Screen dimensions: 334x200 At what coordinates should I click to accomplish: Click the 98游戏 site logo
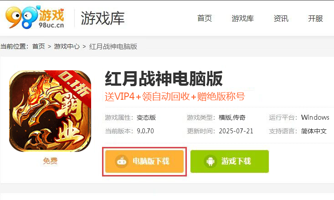click(x=35, y=17)
